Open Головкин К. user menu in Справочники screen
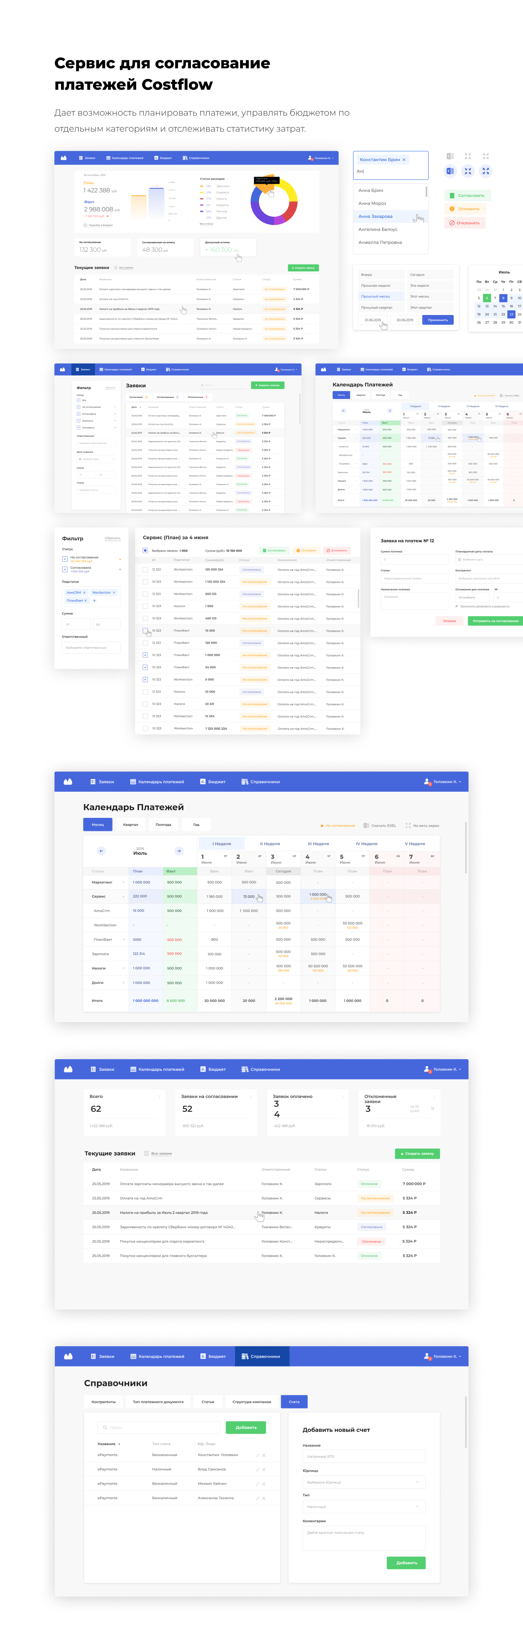This screenshot has height=1638, width=523. (x=443, y=1356)
